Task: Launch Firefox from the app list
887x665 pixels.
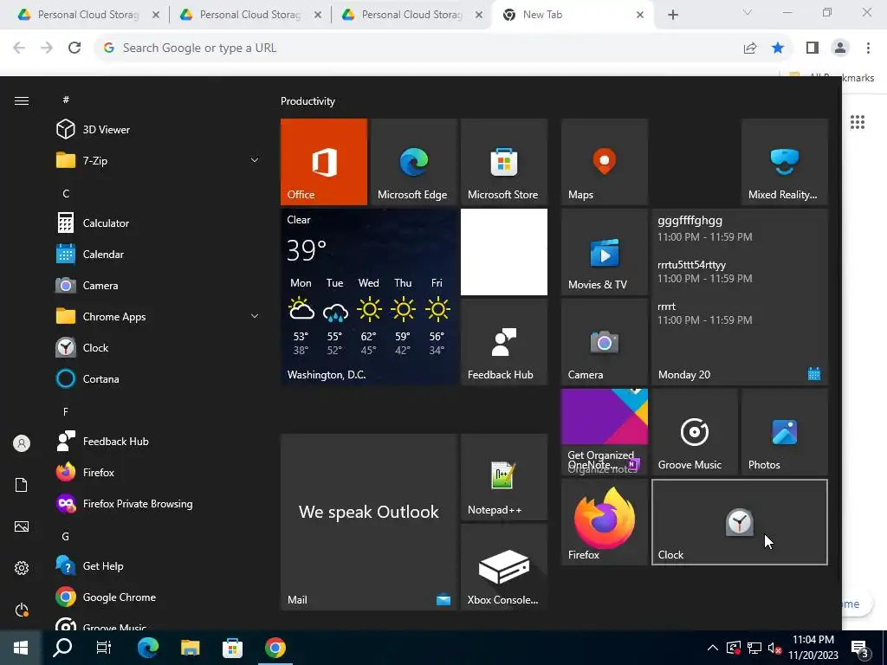Action: point(159,472)
